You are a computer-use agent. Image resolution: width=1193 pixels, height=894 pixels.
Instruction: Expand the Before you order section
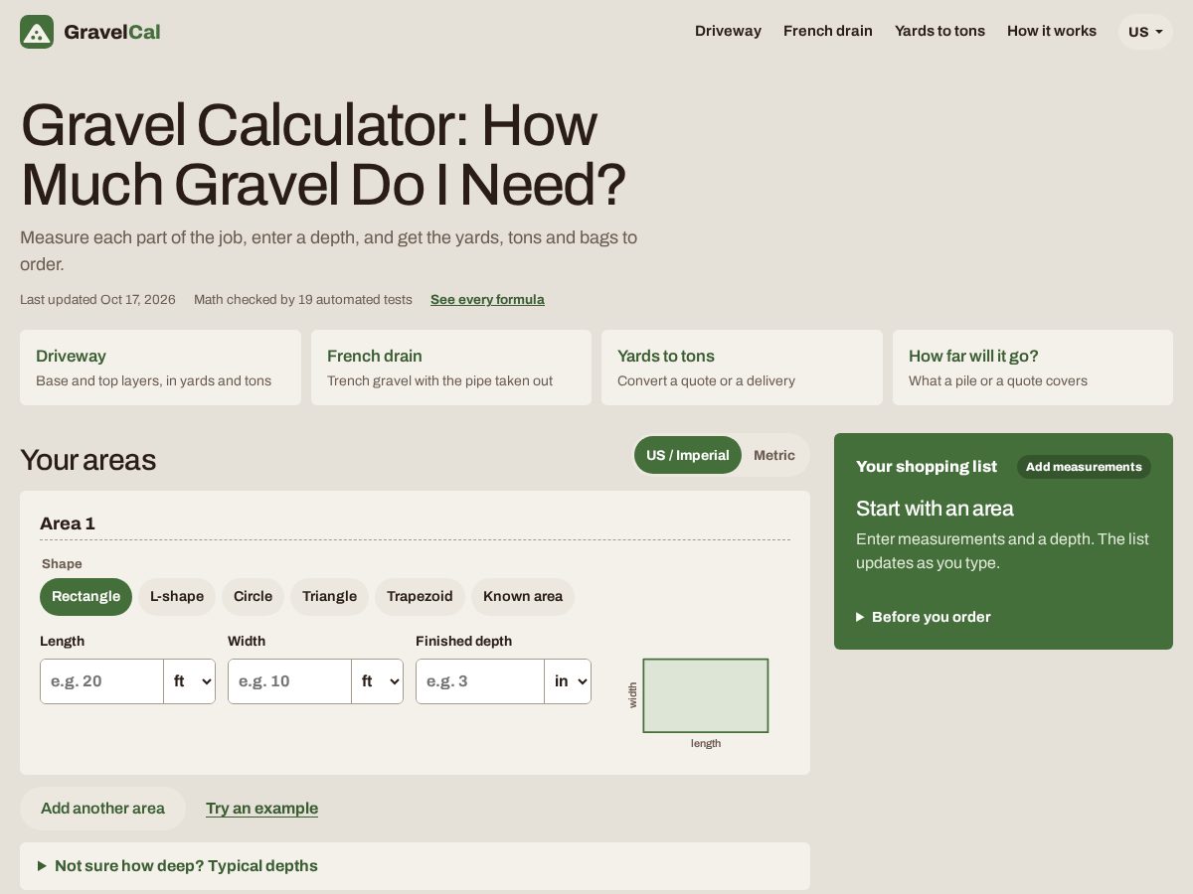point(924,617)
